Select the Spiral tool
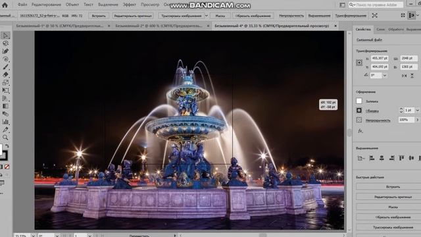 point(5,59)
